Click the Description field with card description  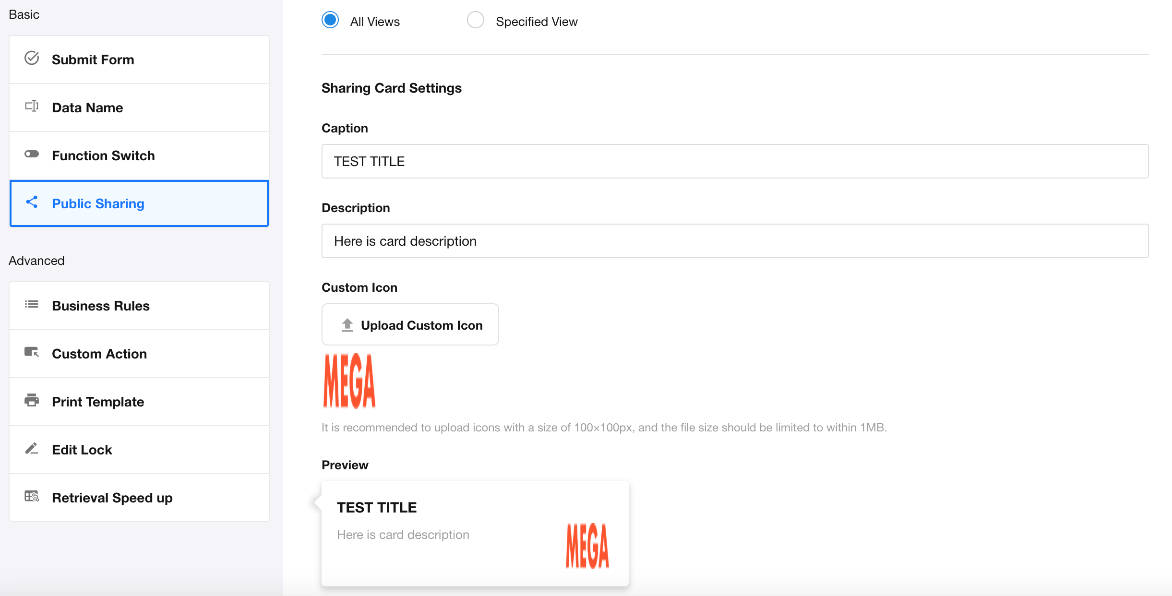pos(734,241)
